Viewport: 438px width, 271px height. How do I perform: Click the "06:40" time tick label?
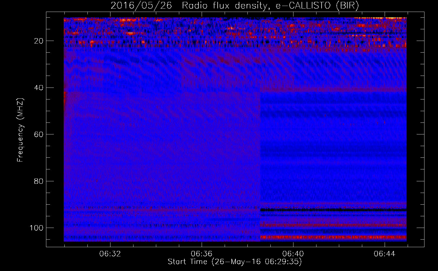[x=293, y=254]
